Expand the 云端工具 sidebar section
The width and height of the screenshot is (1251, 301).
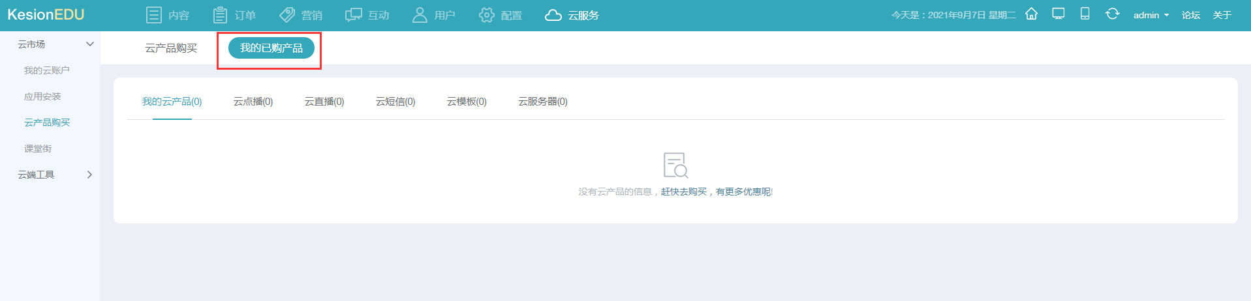tap(89, 175)
